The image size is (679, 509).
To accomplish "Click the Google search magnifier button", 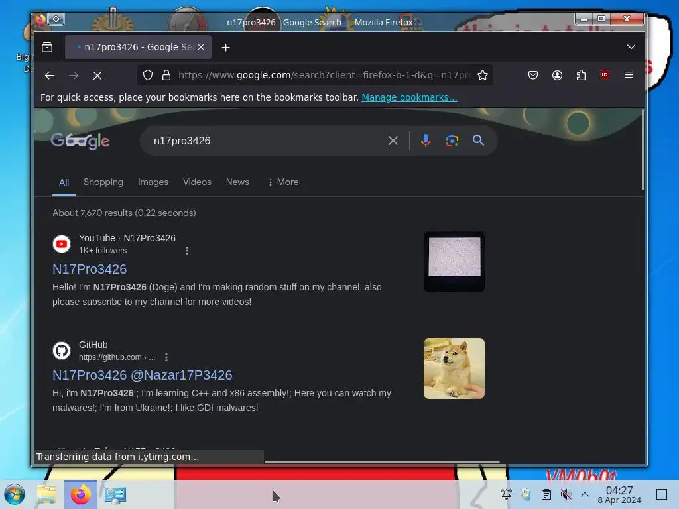I will [x=478, y=141].
